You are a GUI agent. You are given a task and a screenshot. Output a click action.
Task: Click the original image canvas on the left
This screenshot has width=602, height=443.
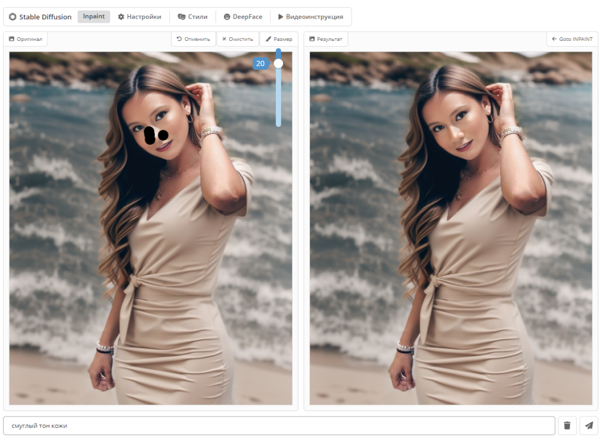tap(150, 240)
